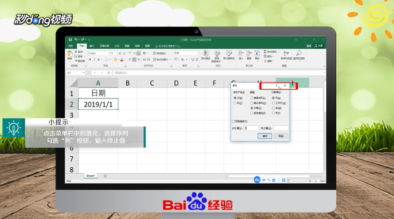Open the number format (日期) dropdown
Viewport: 394px width, 219px height.
coord(197,53)
